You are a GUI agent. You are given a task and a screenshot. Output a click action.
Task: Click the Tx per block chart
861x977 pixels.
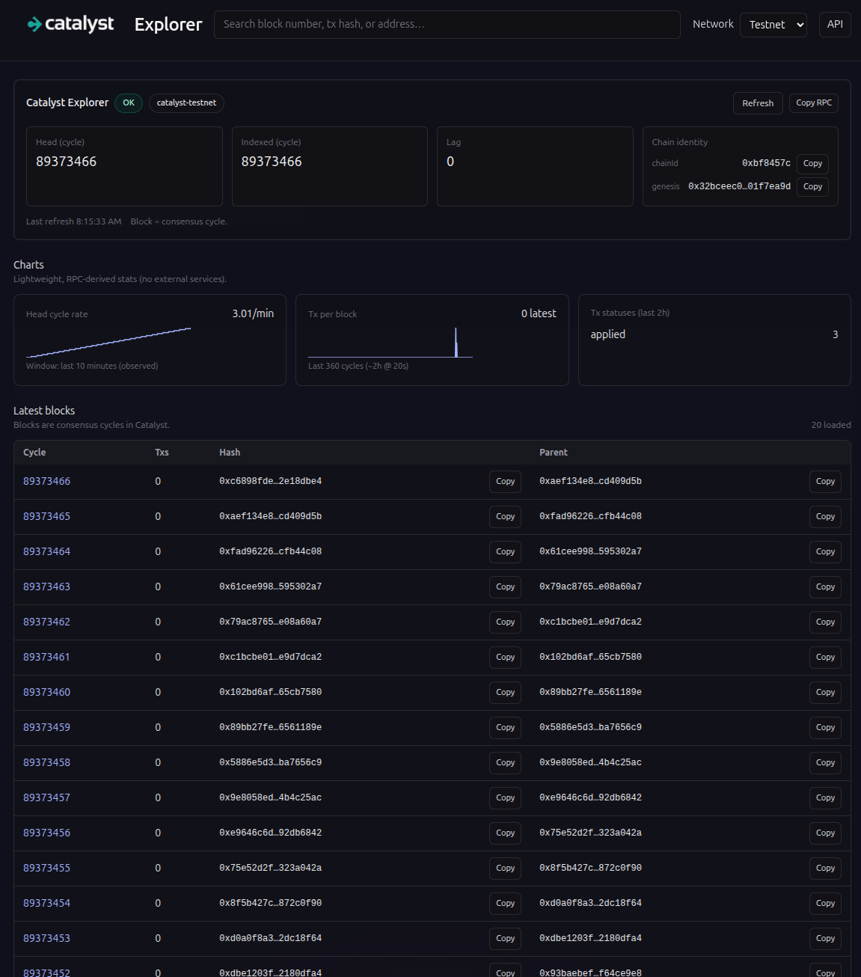[390, 343]
